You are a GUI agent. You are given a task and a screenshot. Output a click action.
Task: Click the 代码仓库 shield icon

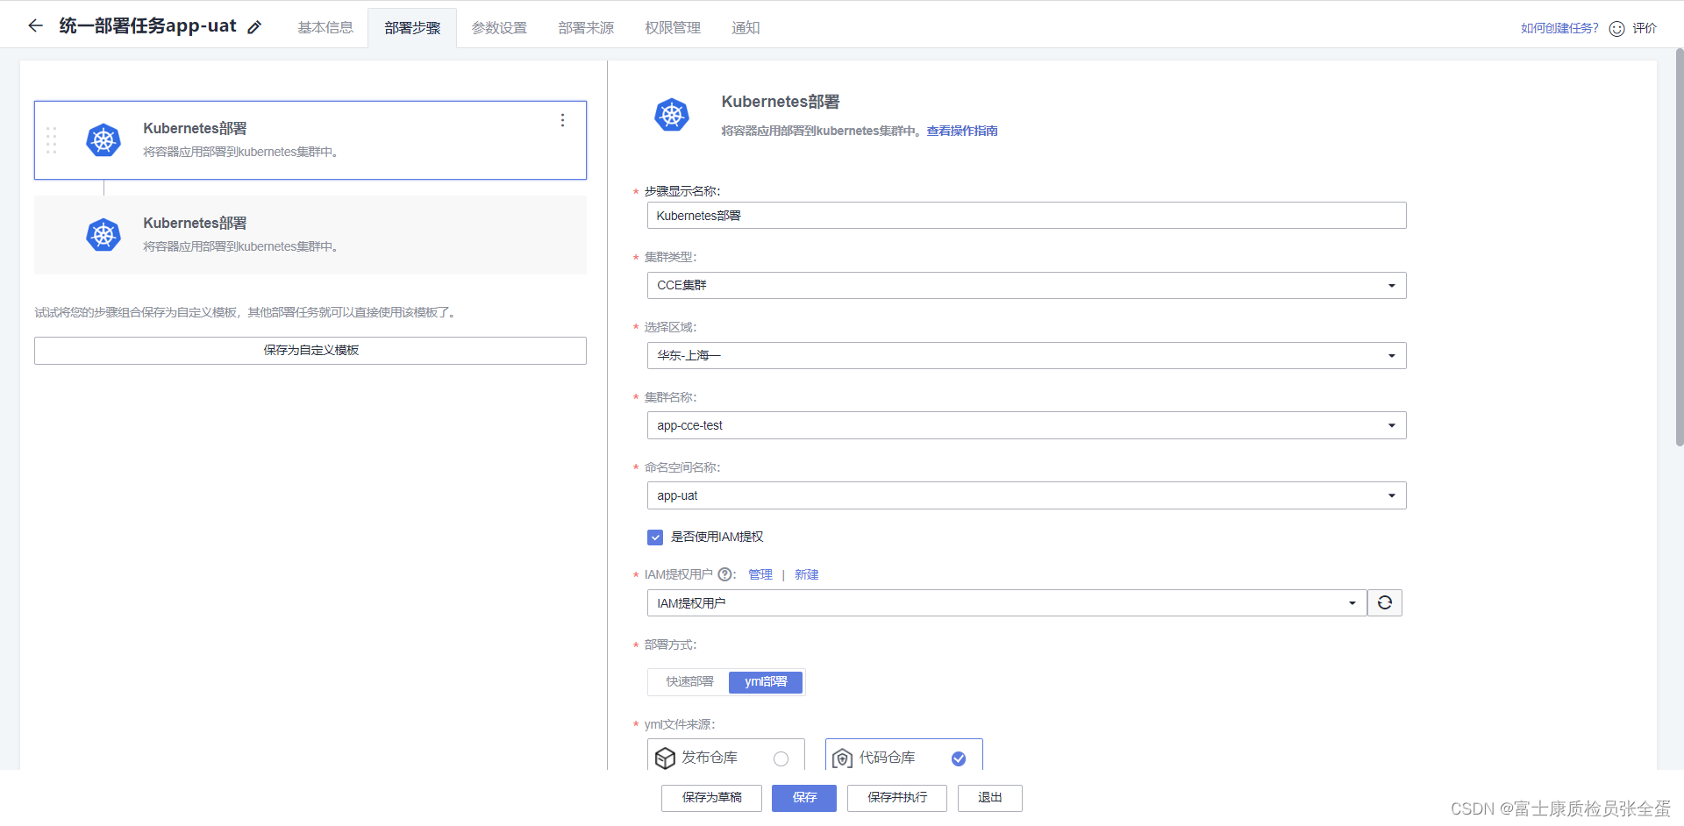tap(842, 758)
